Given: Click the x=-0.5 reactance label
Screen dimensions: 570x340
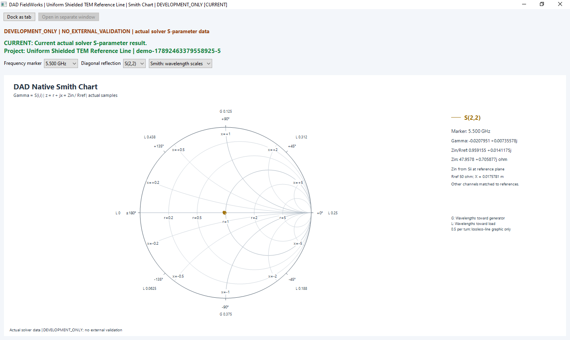Looking at the screenshot, I should pyautogui.click(x=178, y=276).
